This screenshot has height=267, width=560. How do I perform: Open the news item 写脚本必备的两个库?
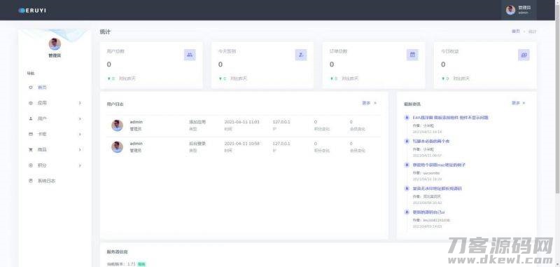430,141
